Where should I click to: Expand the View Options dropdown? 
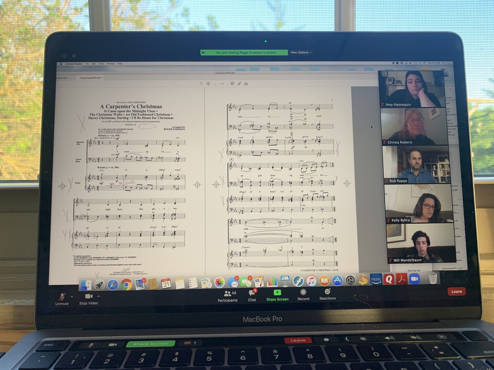coord(301,53)
